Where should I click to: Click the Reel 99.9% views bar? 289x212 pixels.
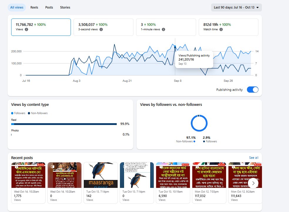[x=64, y=124]
